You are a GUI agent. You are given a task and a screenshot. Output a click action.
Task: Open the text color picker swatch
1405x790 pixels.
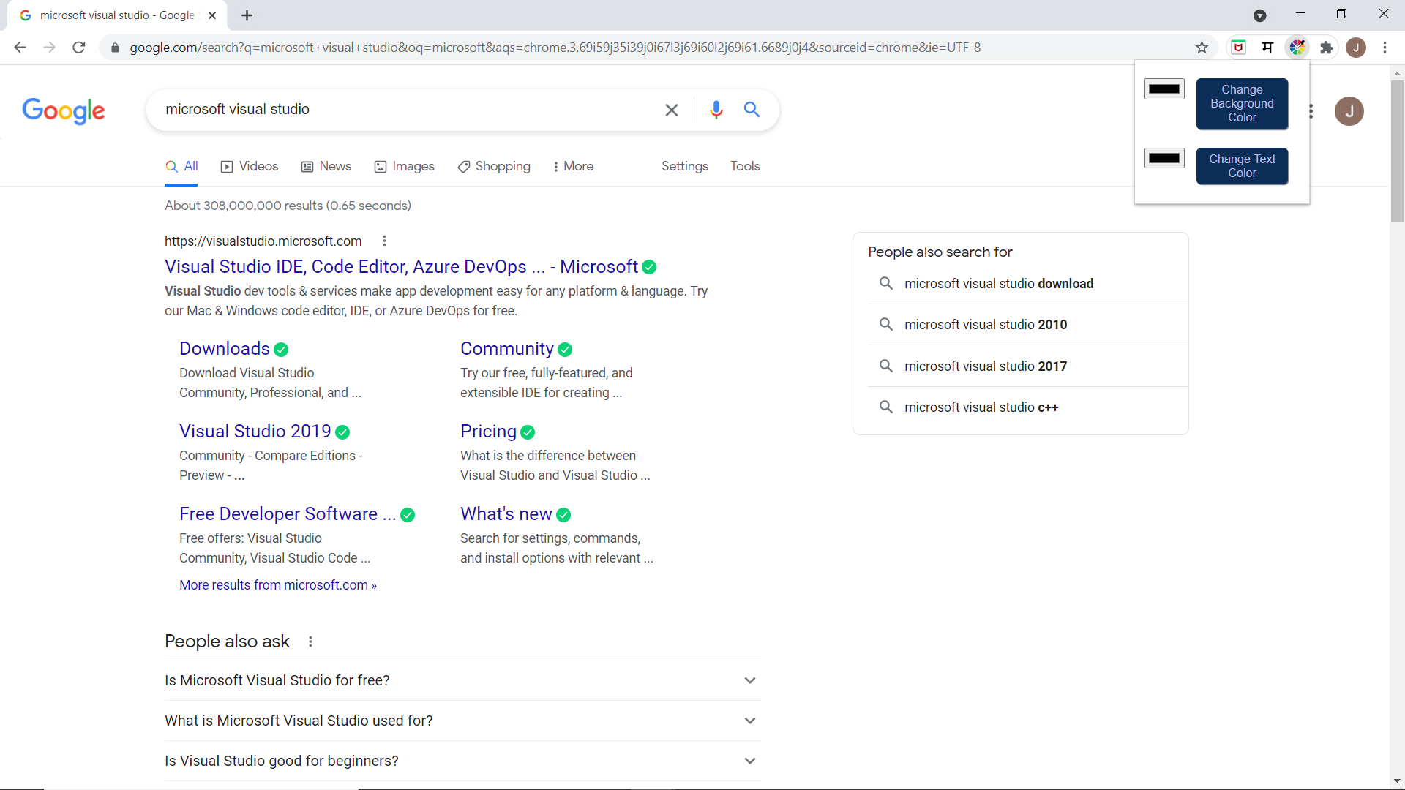click(x=1164, y=158)
